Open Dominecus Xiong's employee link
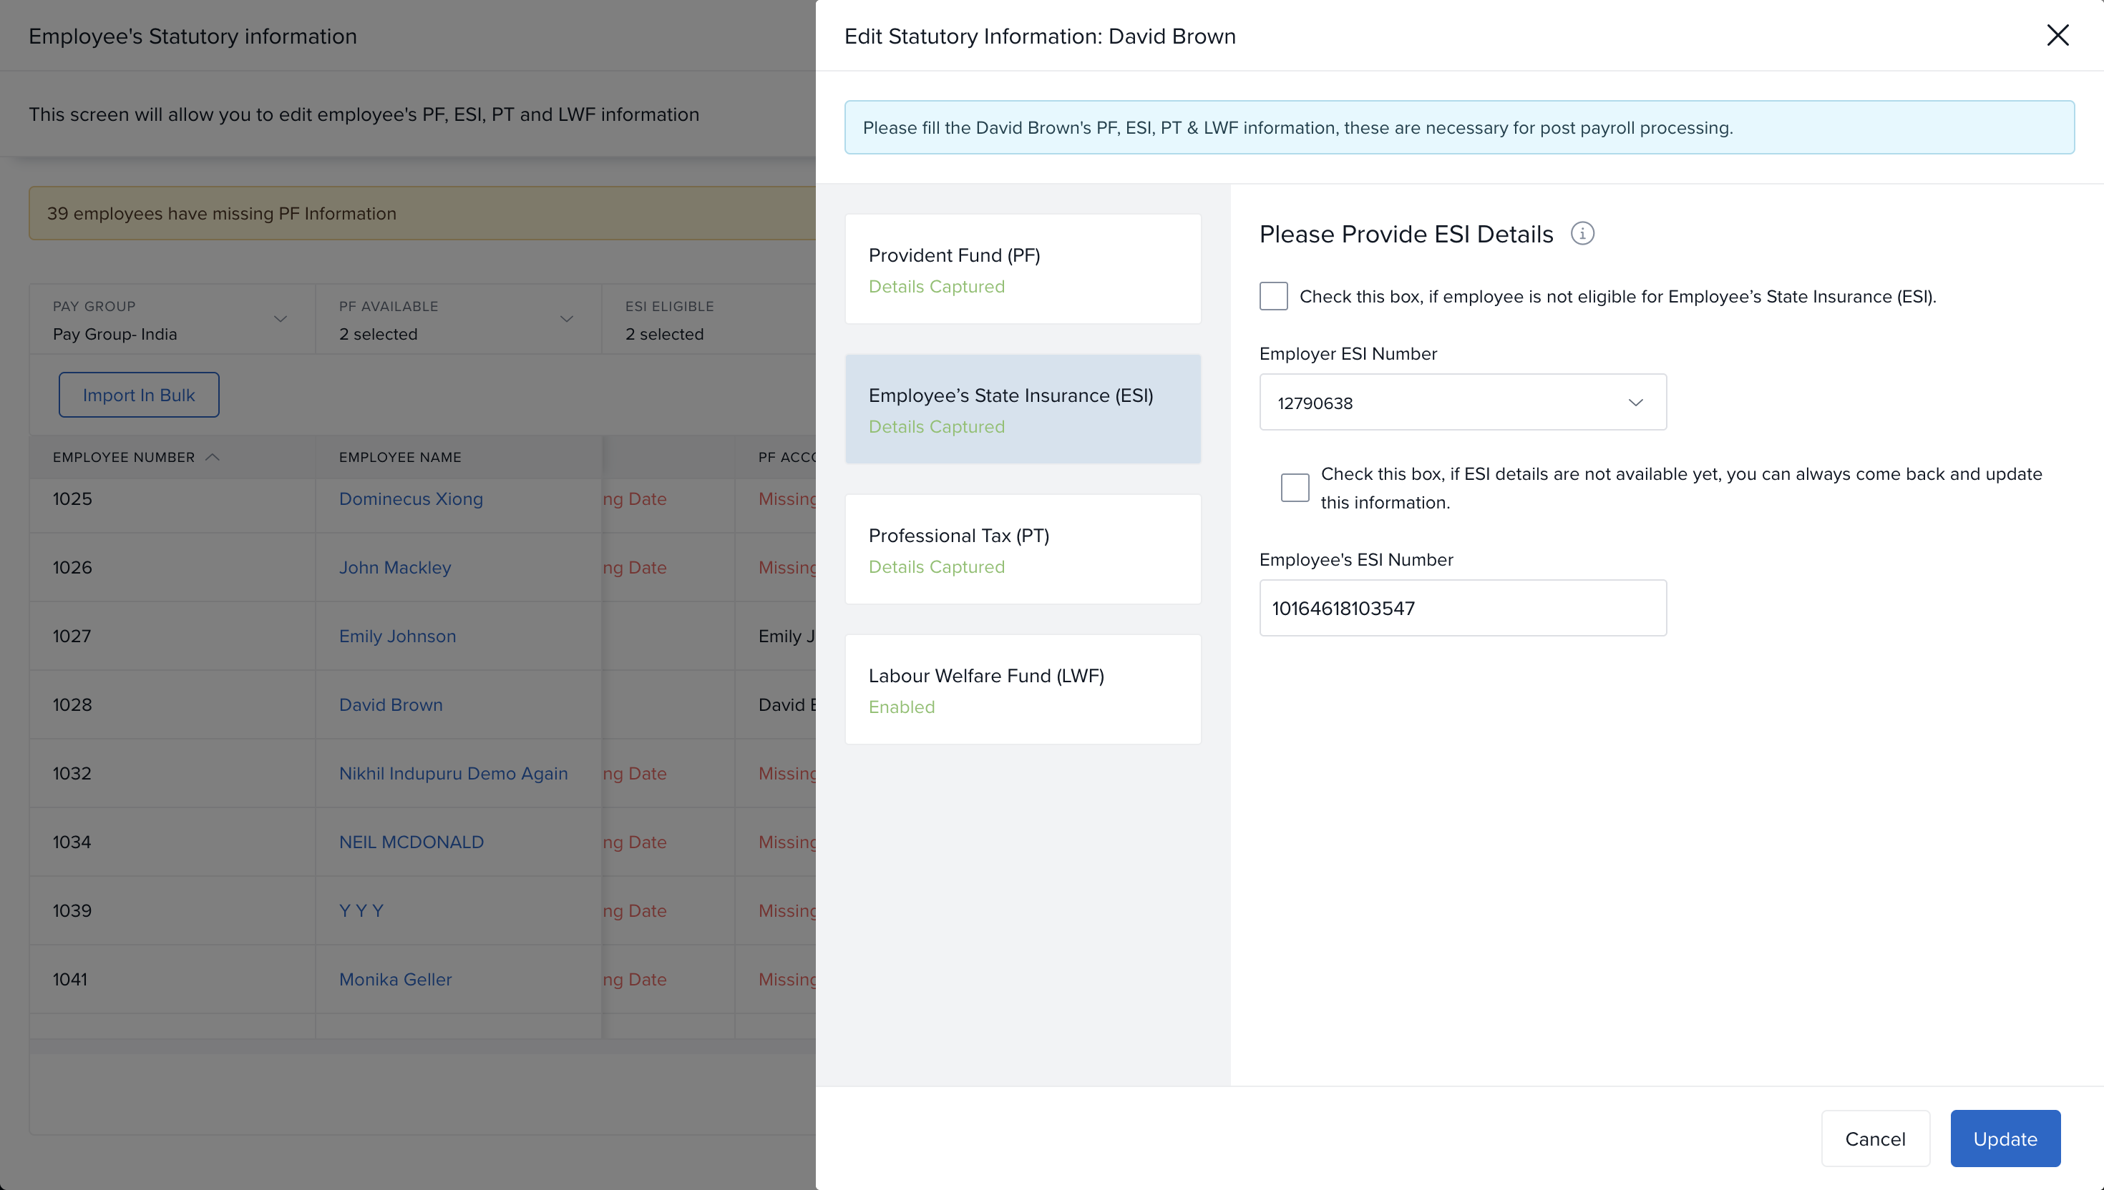This screenshot has width=2104, height=1190. [x=411, y=498]
